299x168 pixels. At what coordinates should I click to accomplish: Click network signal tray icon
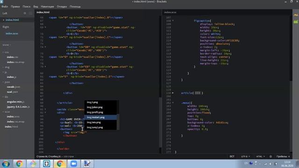(x=265, y=164)
